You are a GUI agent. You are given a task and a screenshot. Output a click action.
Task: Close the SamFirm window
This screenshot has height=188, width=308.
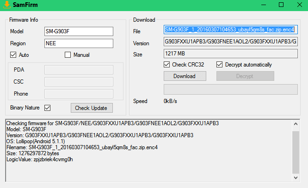click(x=300, y=5)
